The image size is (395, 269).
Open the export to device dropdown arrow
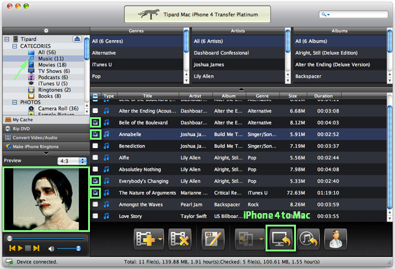pyautogui.click(x=261, y=239)
